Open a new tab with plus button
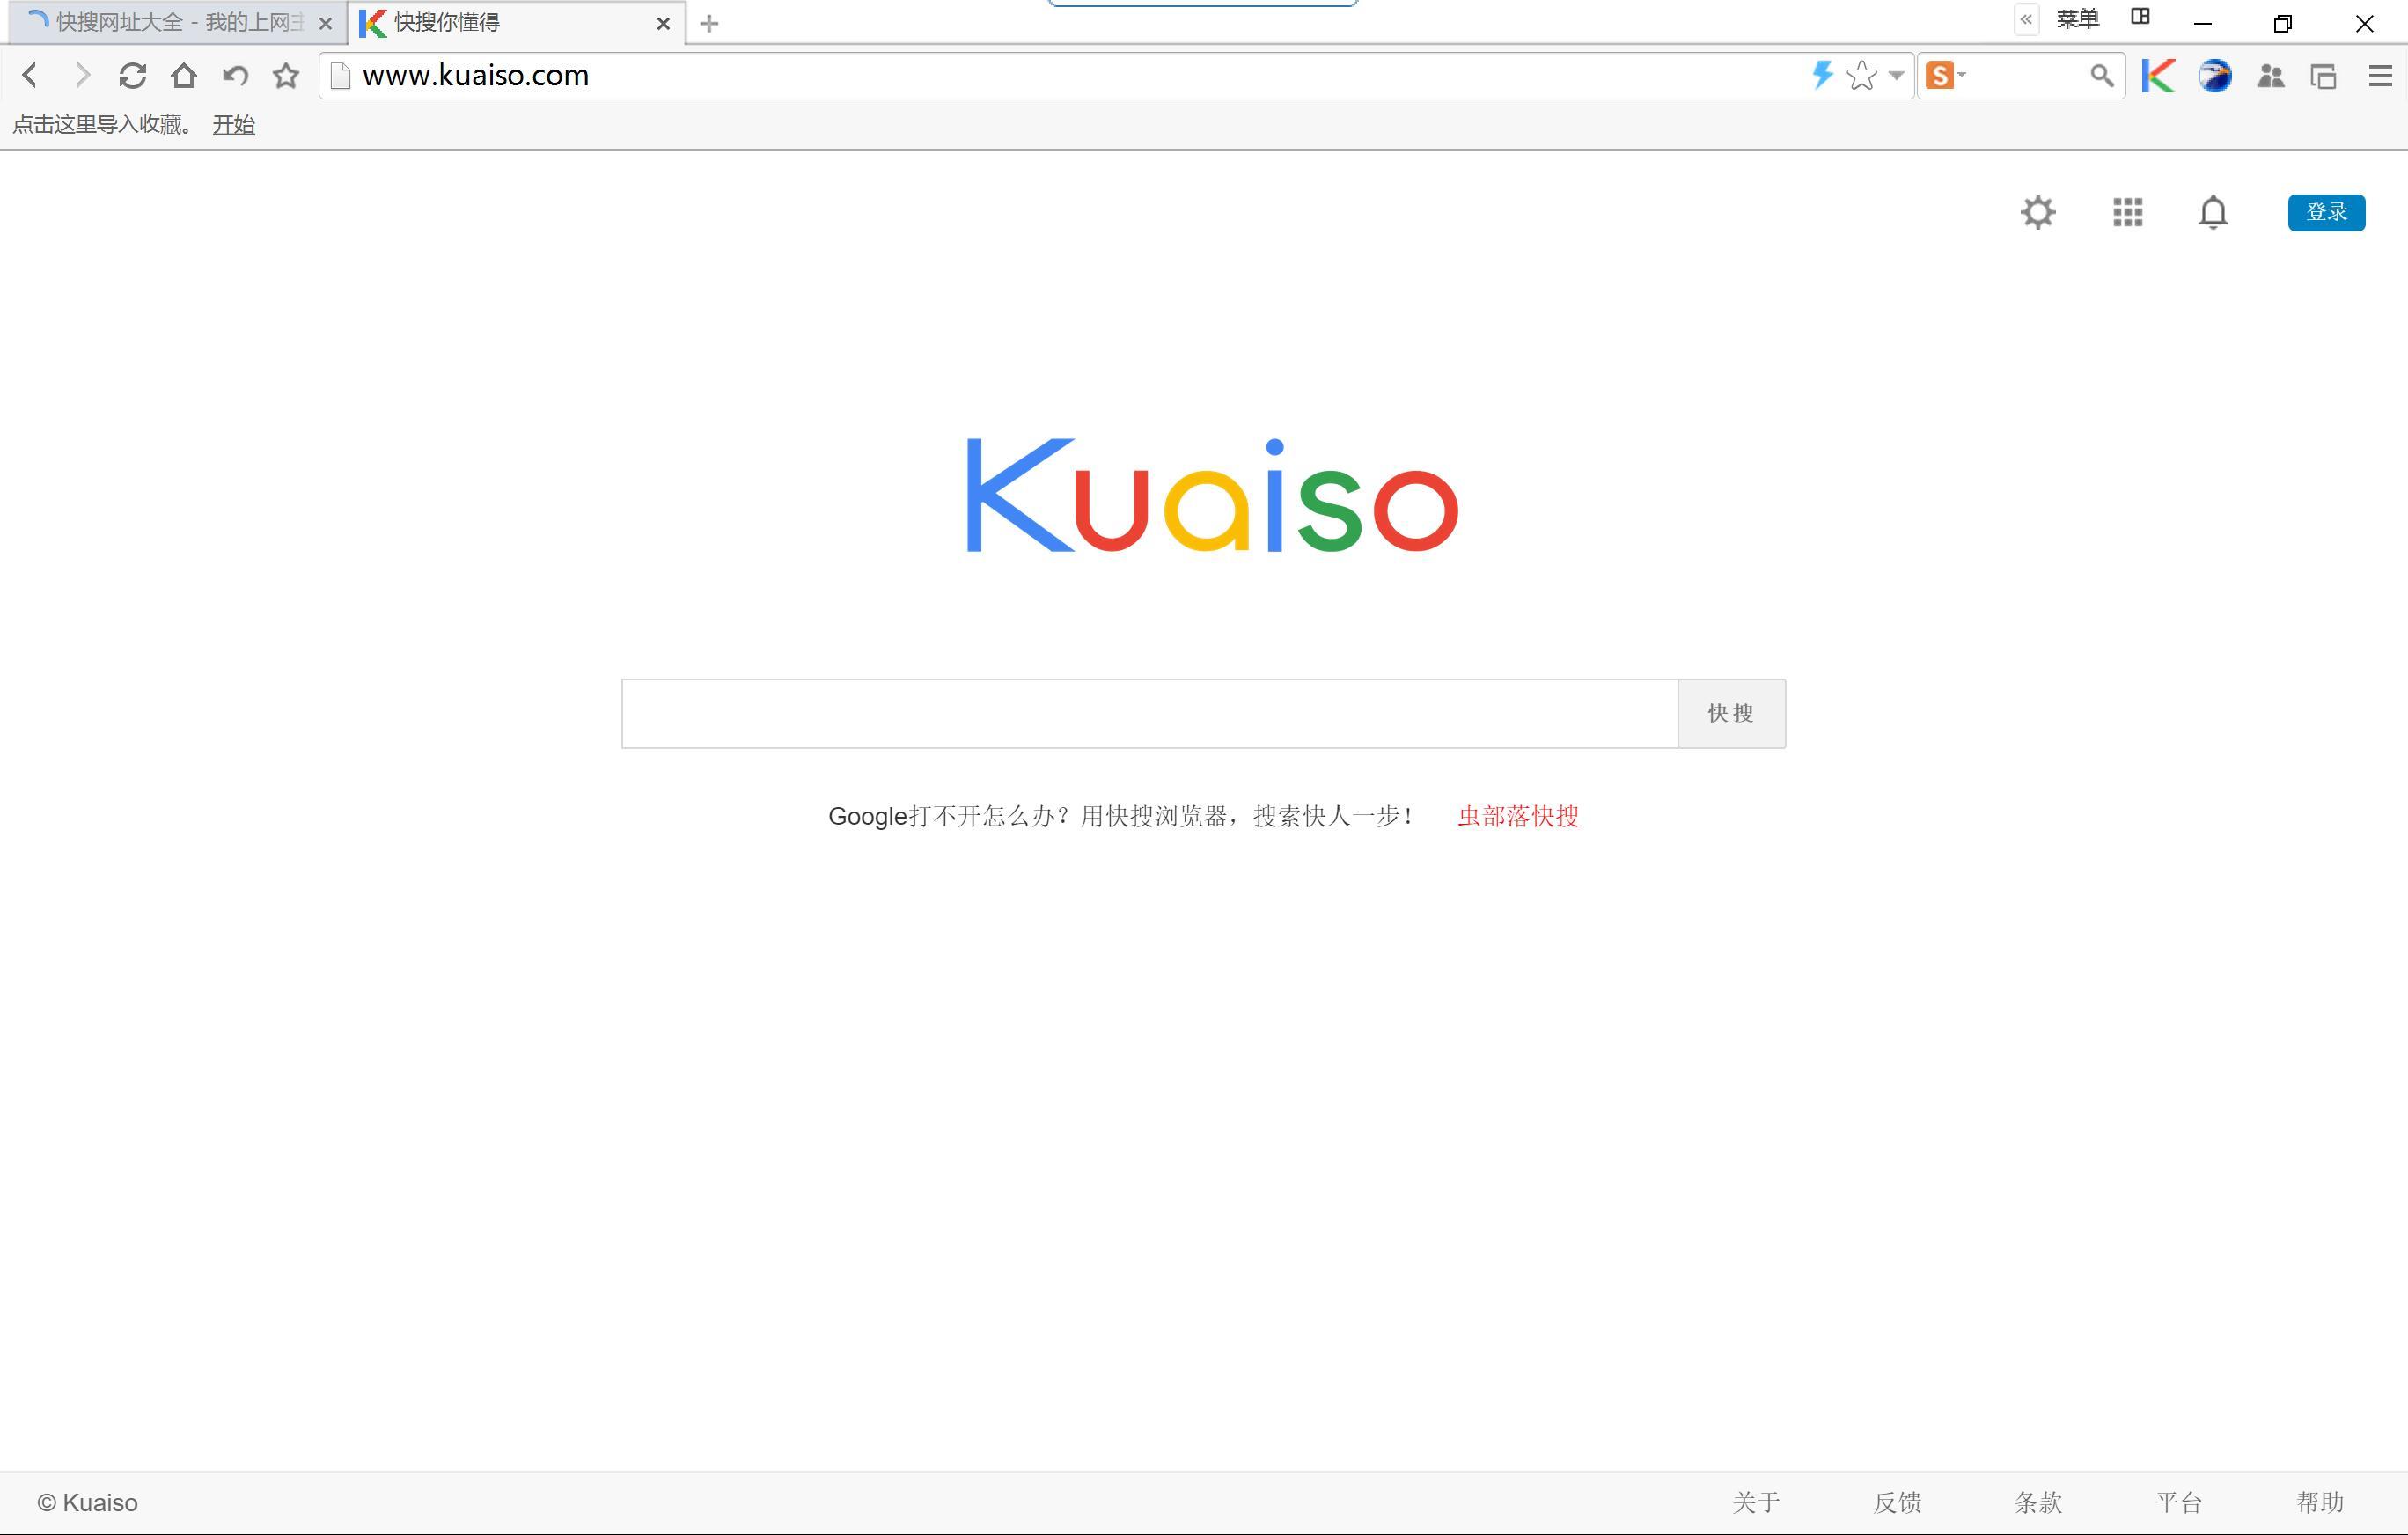The width and height of the screenshot is (2408, 1535). pos(709,24)
